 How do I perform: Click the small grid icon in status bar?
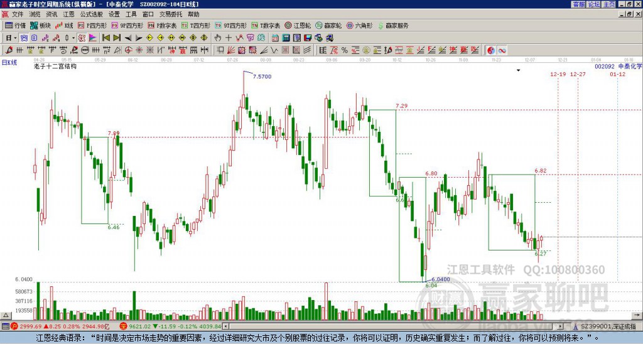(5, 326)
